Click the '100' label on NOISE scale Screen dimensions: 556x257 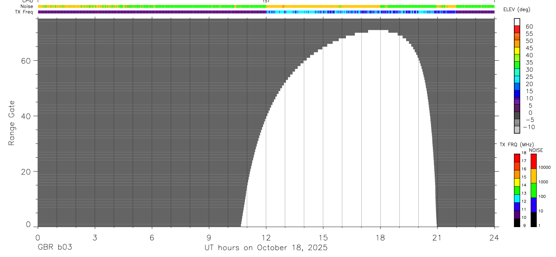[x=542, y=196]
